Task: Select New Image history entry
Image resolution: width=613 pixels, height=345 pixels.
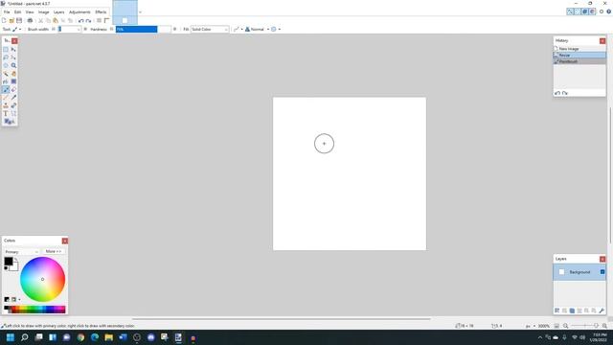Action: click(579, 49)
